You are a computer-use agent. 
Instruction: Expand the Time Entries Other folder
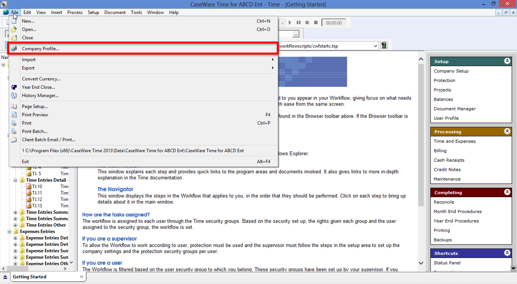point(15,225)
